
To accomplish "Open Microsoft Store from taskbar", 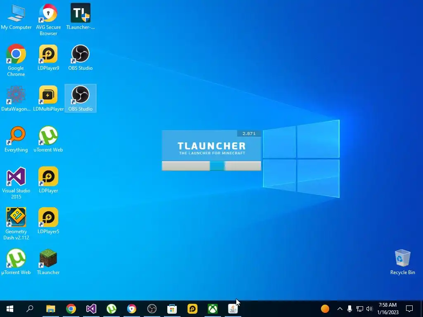I will (172, 309).
